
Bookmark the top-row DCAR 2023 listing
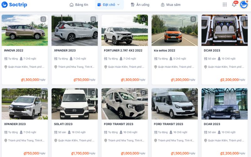[243, 19]
